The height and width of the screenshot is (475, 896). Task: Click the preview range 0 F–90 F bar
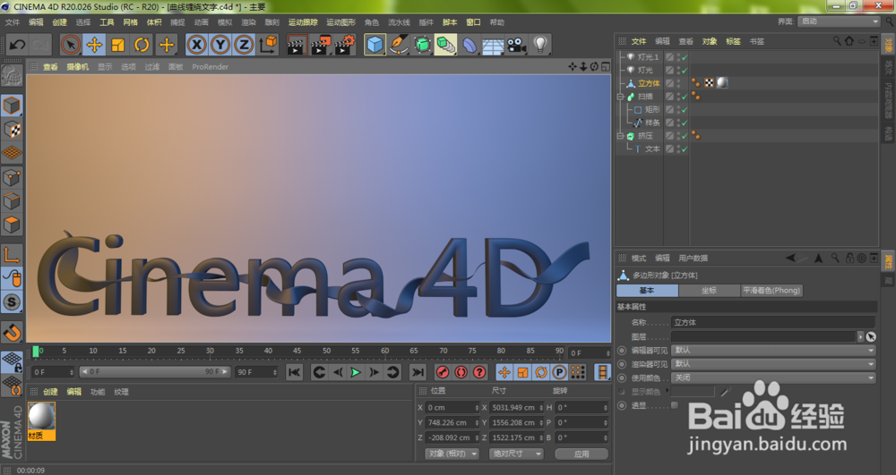[155, 372]
